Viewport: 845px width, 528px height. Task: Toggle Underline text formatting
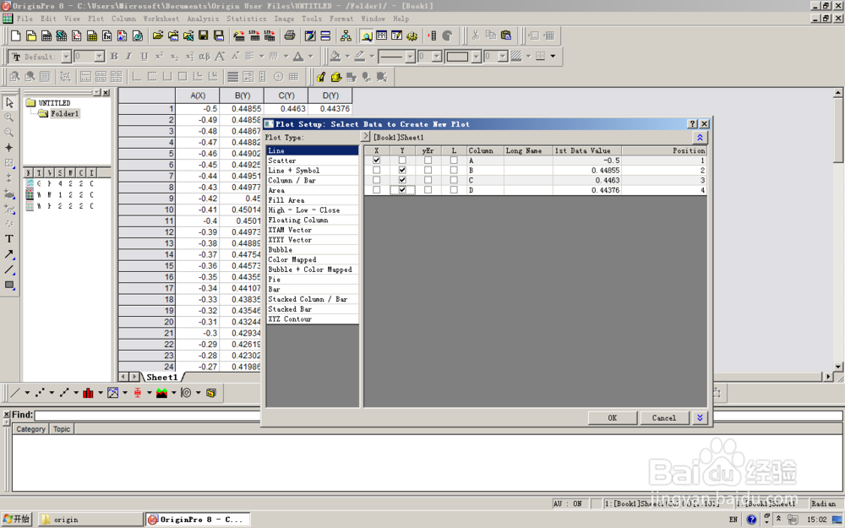(x=144, y=56)
